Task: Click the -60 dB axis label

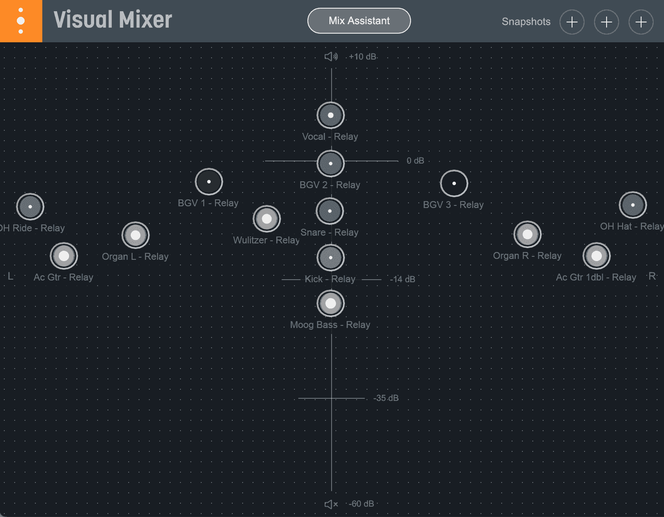Action: pos(362,504)
